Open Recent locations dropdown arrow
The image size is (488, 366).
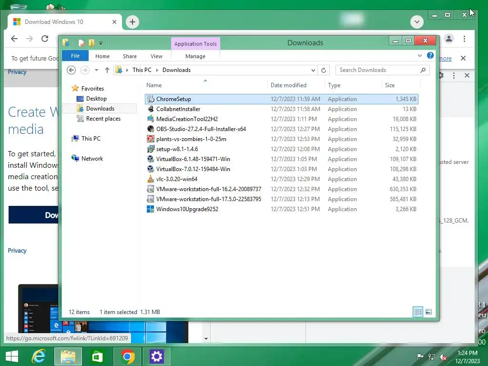[96, 70]
